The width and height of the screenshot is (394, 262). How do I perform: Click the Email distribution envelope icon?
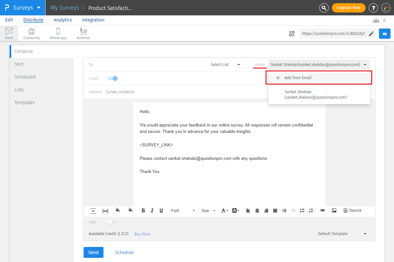click(x=9, y=31)
